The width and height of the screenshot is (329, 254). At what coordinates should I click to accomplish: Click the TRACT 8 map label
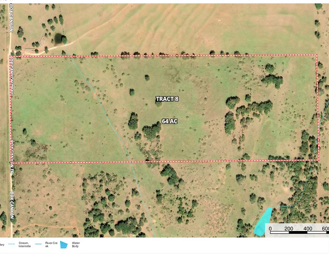click(167, 99)
